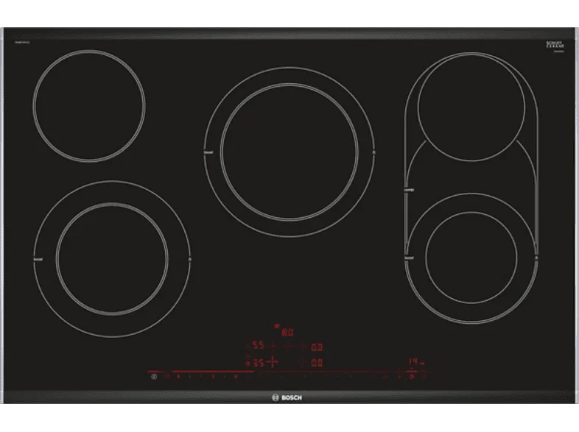Select the 35 cooking zone display
Viewport: 579px width, 432px height.
[x=258, y=363]
